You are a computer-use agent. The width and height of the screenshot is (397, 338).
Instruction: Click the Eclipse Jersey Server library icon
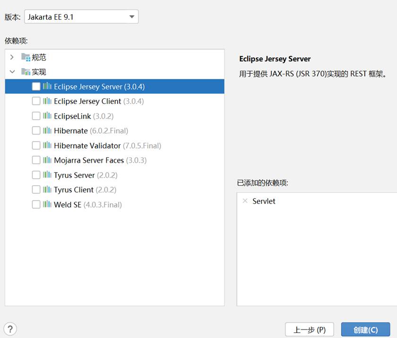(47, 86)
